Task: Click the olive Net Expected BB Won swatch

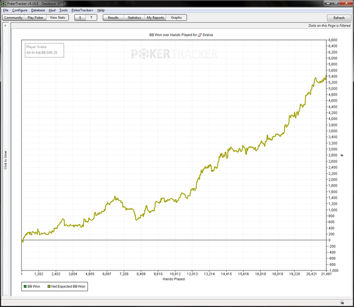Action: pos(49,286)
